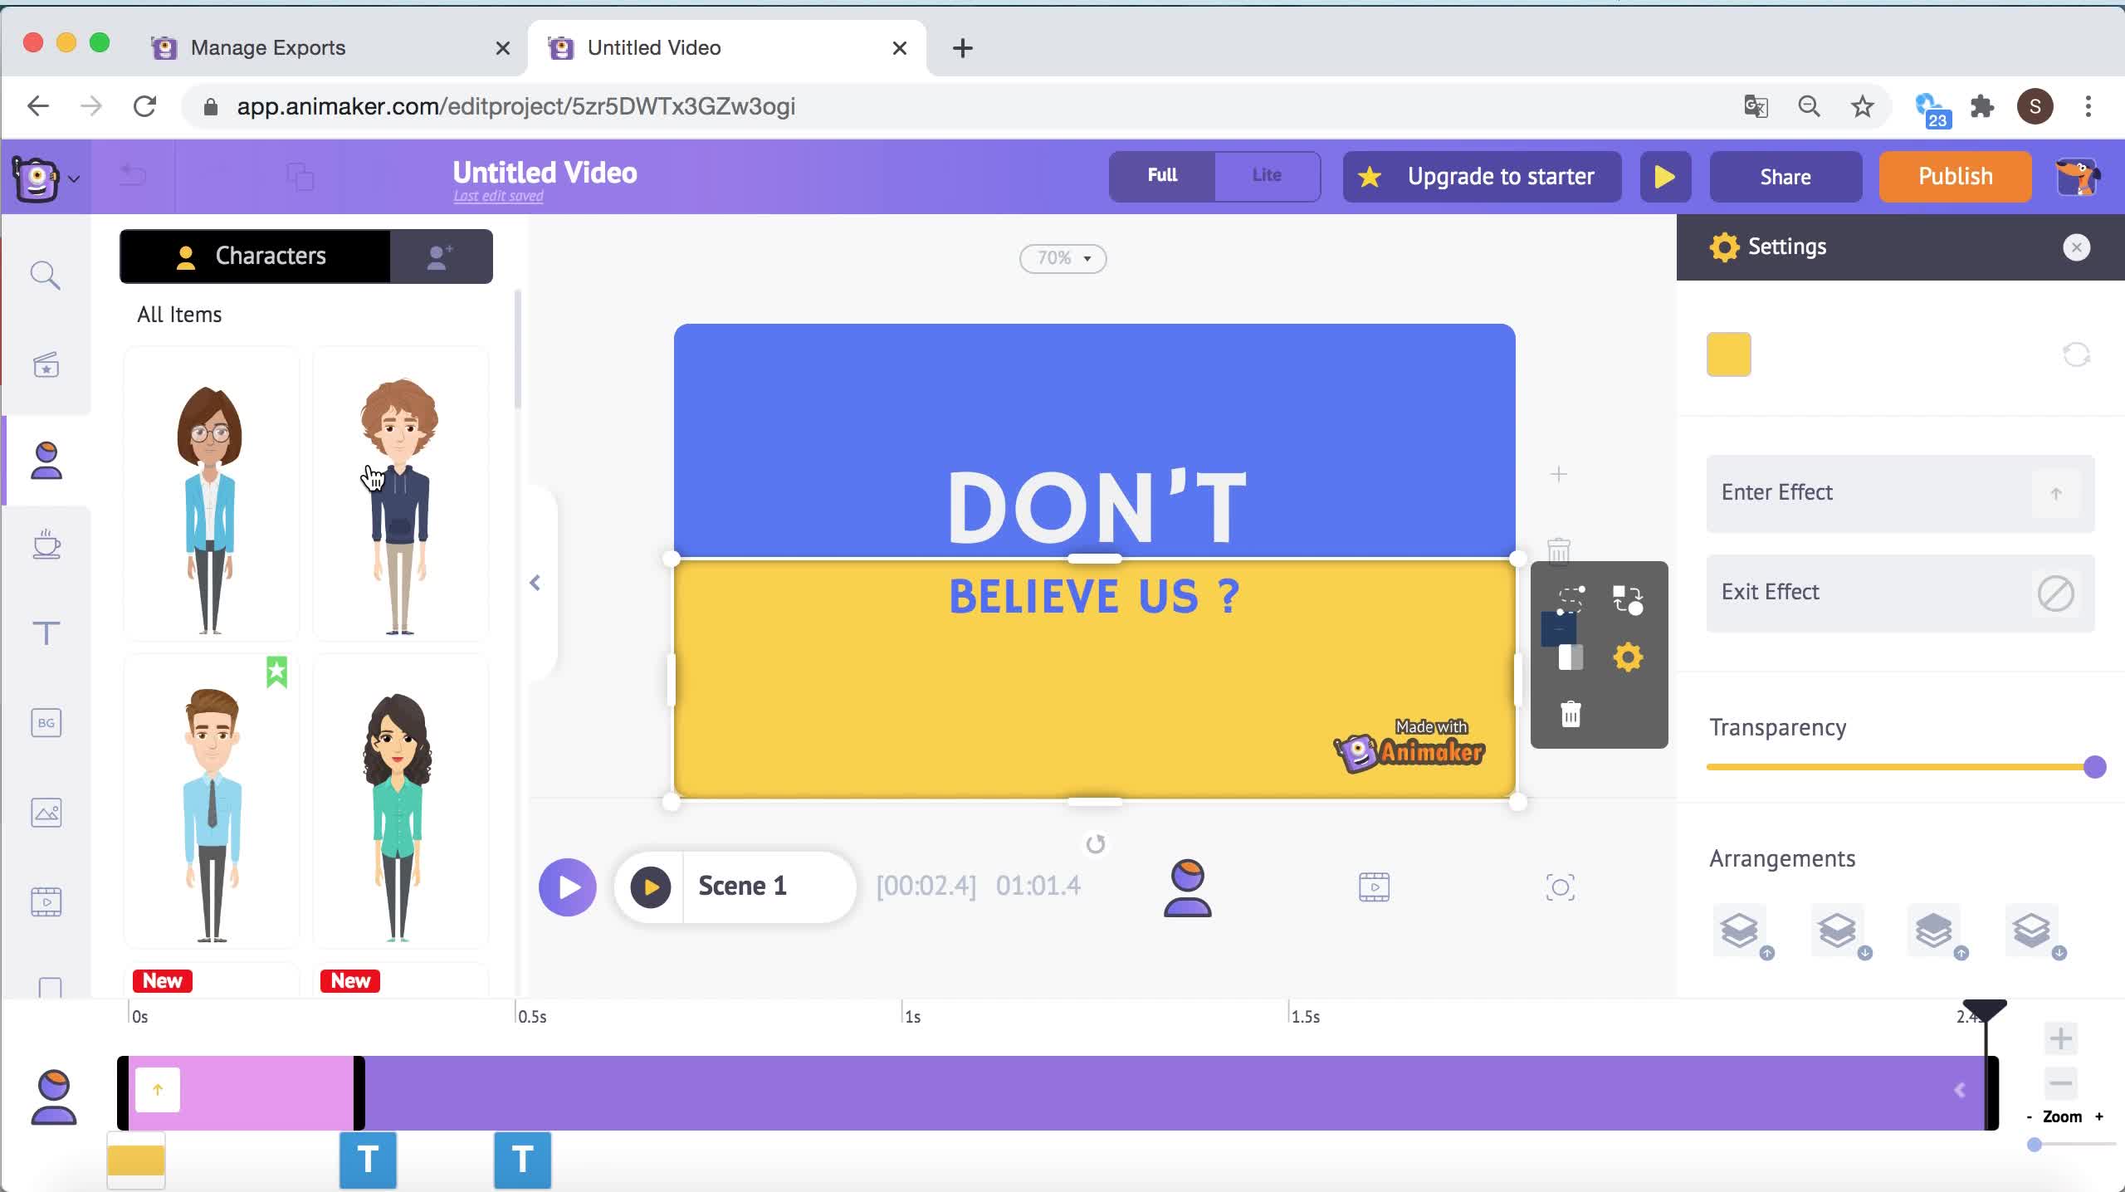Click the Images library sidebar icon
This screenshot has width=2125, height=1192.
[x=46, y=813]
